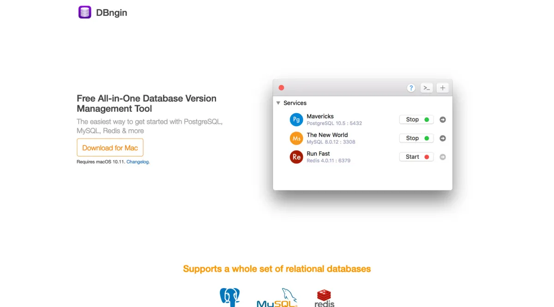Click the blue Pg icon for Mavericks
Screen dimensions: 554x307
coord(296,120)
